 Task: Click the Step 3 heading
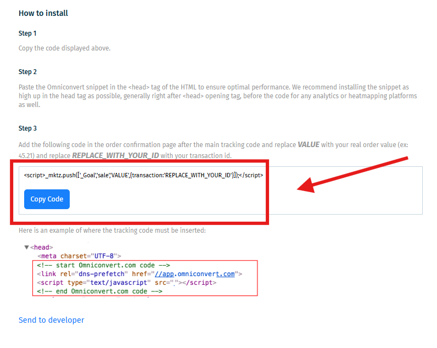27,128
